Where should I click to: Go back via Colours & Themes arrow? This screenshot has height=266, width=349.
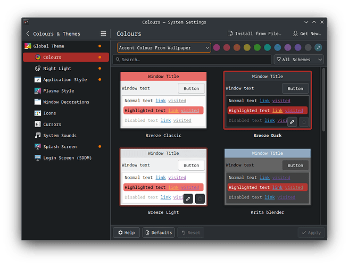28,34
